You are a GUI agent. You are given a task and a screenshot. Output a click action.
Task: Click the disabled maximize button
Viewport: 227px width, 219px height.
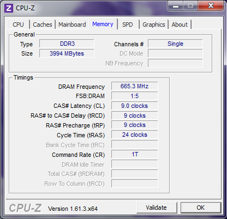click(190, 6)
